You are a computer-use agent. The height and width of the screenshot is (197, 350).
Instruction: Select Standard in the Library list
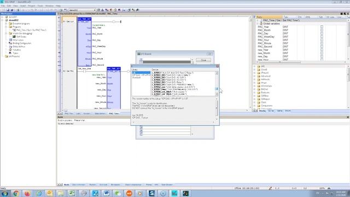pyautogui.click(x=136, y=78)
